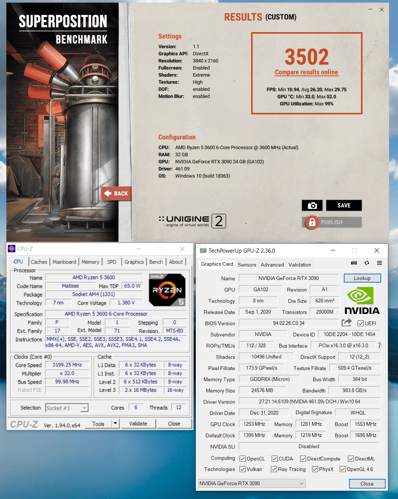398x499 pixels.
Task: Toggle the DirectML checkbox
Action: click(x=351, y=459)
